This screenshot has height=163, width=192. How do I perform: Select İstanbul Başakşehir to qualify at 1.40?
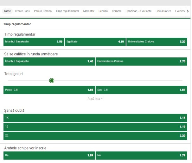pyautogui.click(x=49, y=61)
